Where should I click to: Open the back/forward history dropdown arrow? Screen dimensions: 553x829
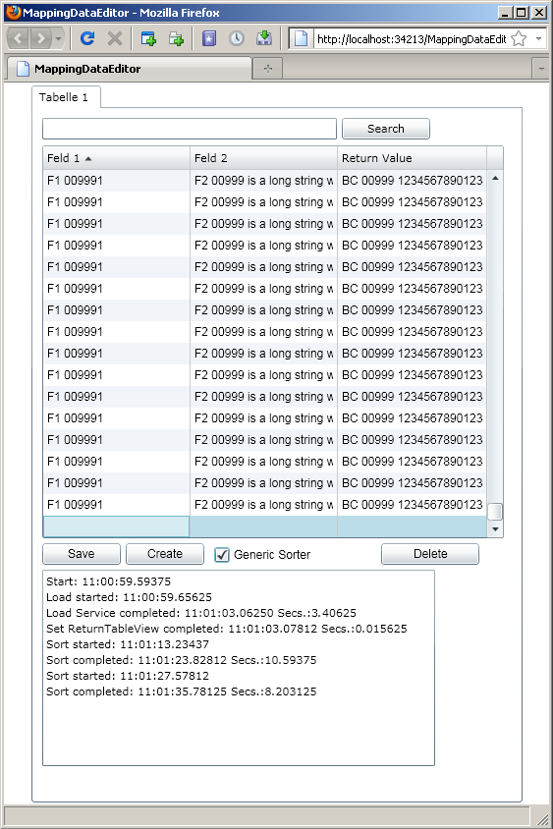pos(59,38)
